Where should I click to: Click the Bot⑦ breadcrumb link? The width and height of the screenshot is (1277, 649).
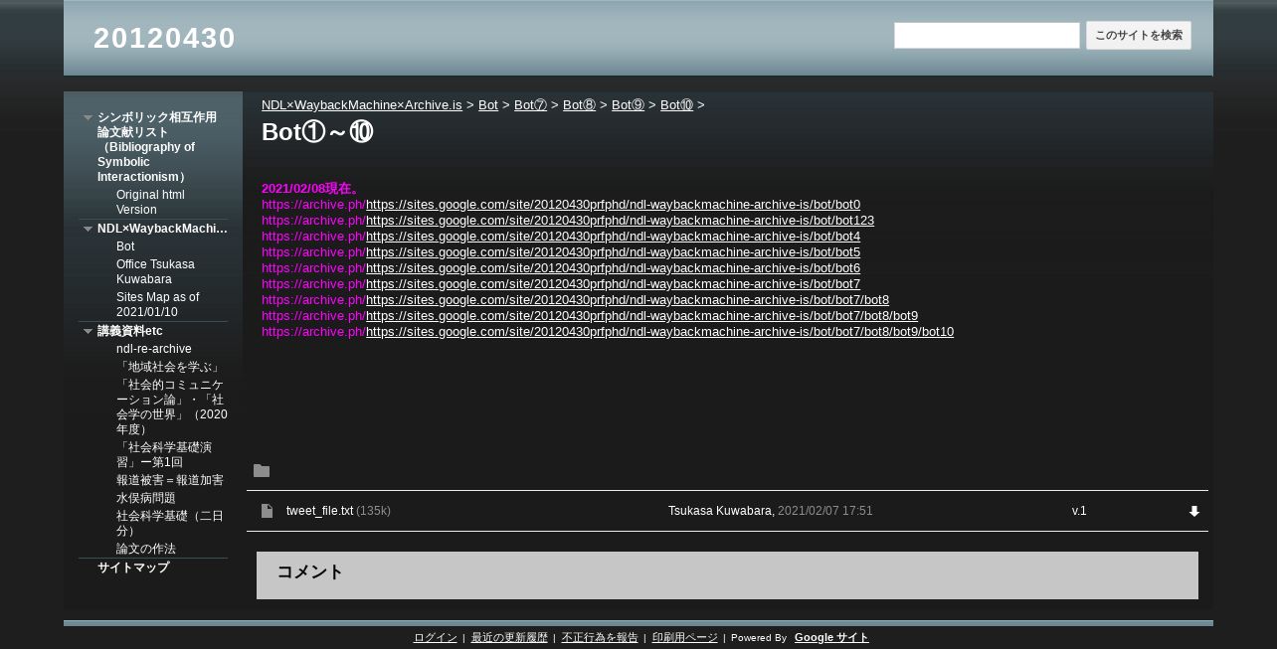530,105
